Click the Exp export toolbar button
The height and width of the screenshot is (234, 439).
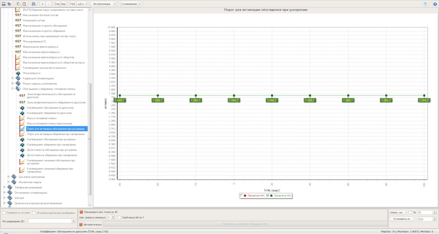coord(58,4)
